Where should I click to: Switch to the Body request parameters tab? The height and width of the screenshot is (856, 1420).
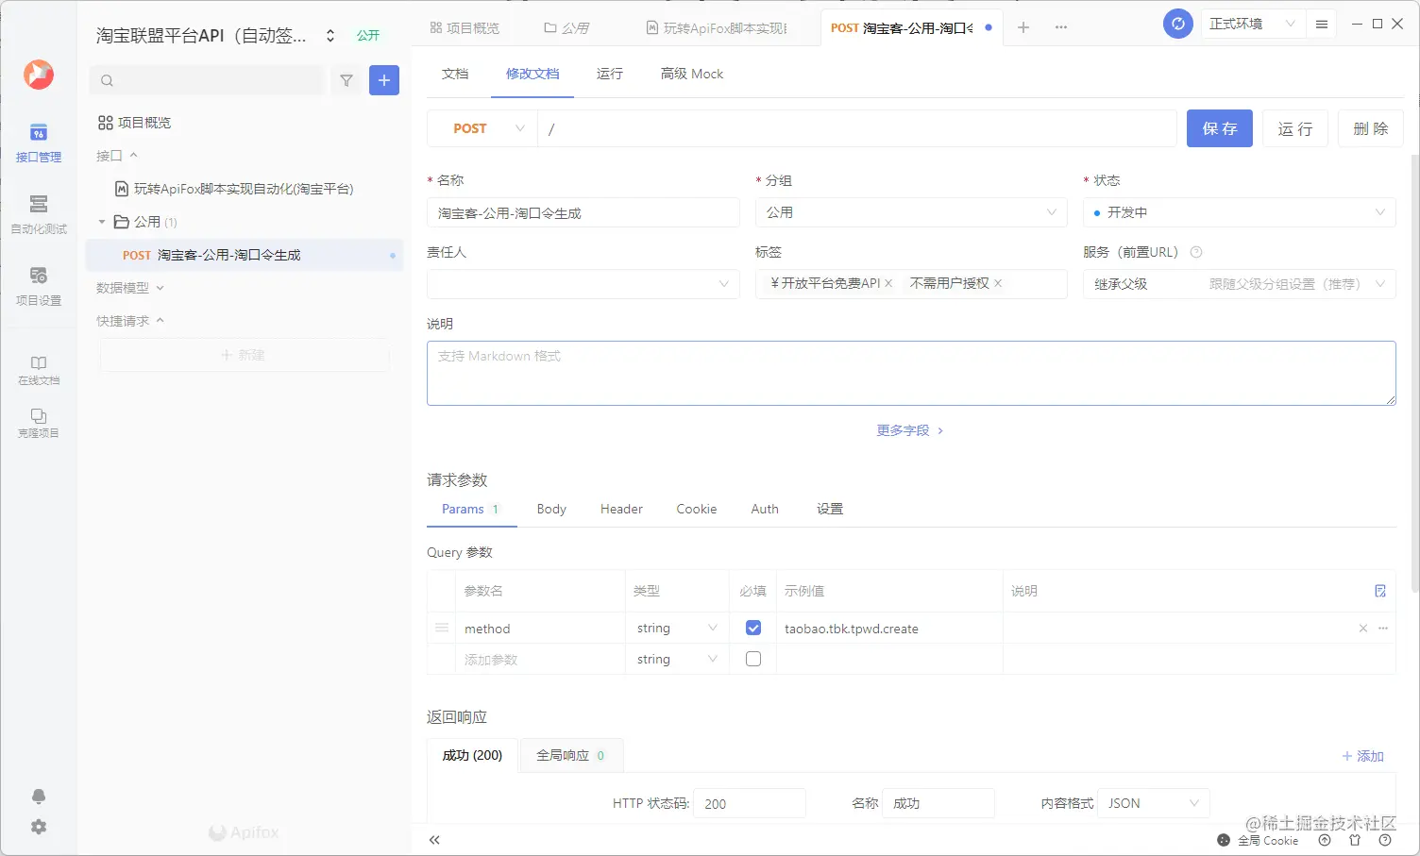pyautogui.click(x=550, y=509)
